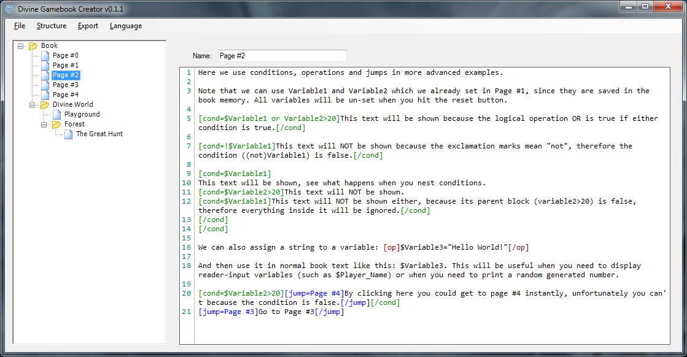Click line number 21 in the gutter
This screenshot has height=357, width=687.
(187, 312)
